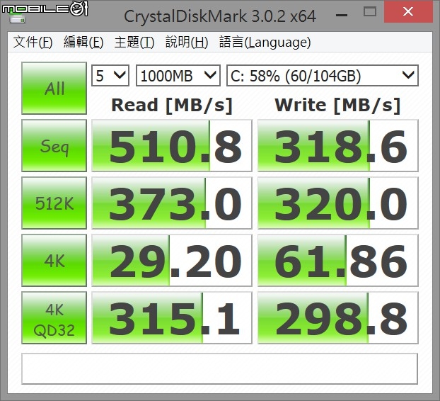The height and width of the screenshot is (401, 440).
Task: Expand the test count dropdown showing 5
Action: [110, 76]
